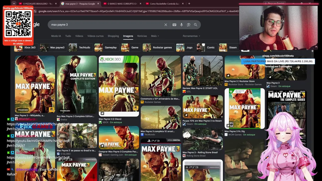Image resolution: width=322 pixels, height=181 pixels.
Task: Open 'Review: Max Payne 3 | START UOL' link
Action: pos(200,88)
